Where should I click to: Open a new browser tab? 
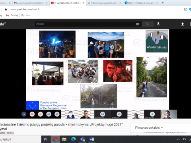pyautogui.click(x=163, y=3)
